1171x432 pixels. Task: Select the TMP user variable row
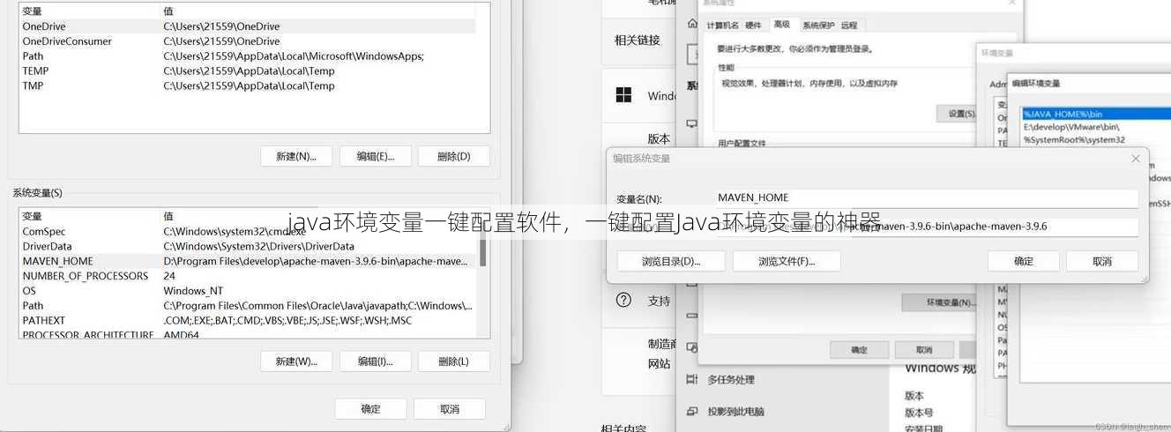click(248, 86)
